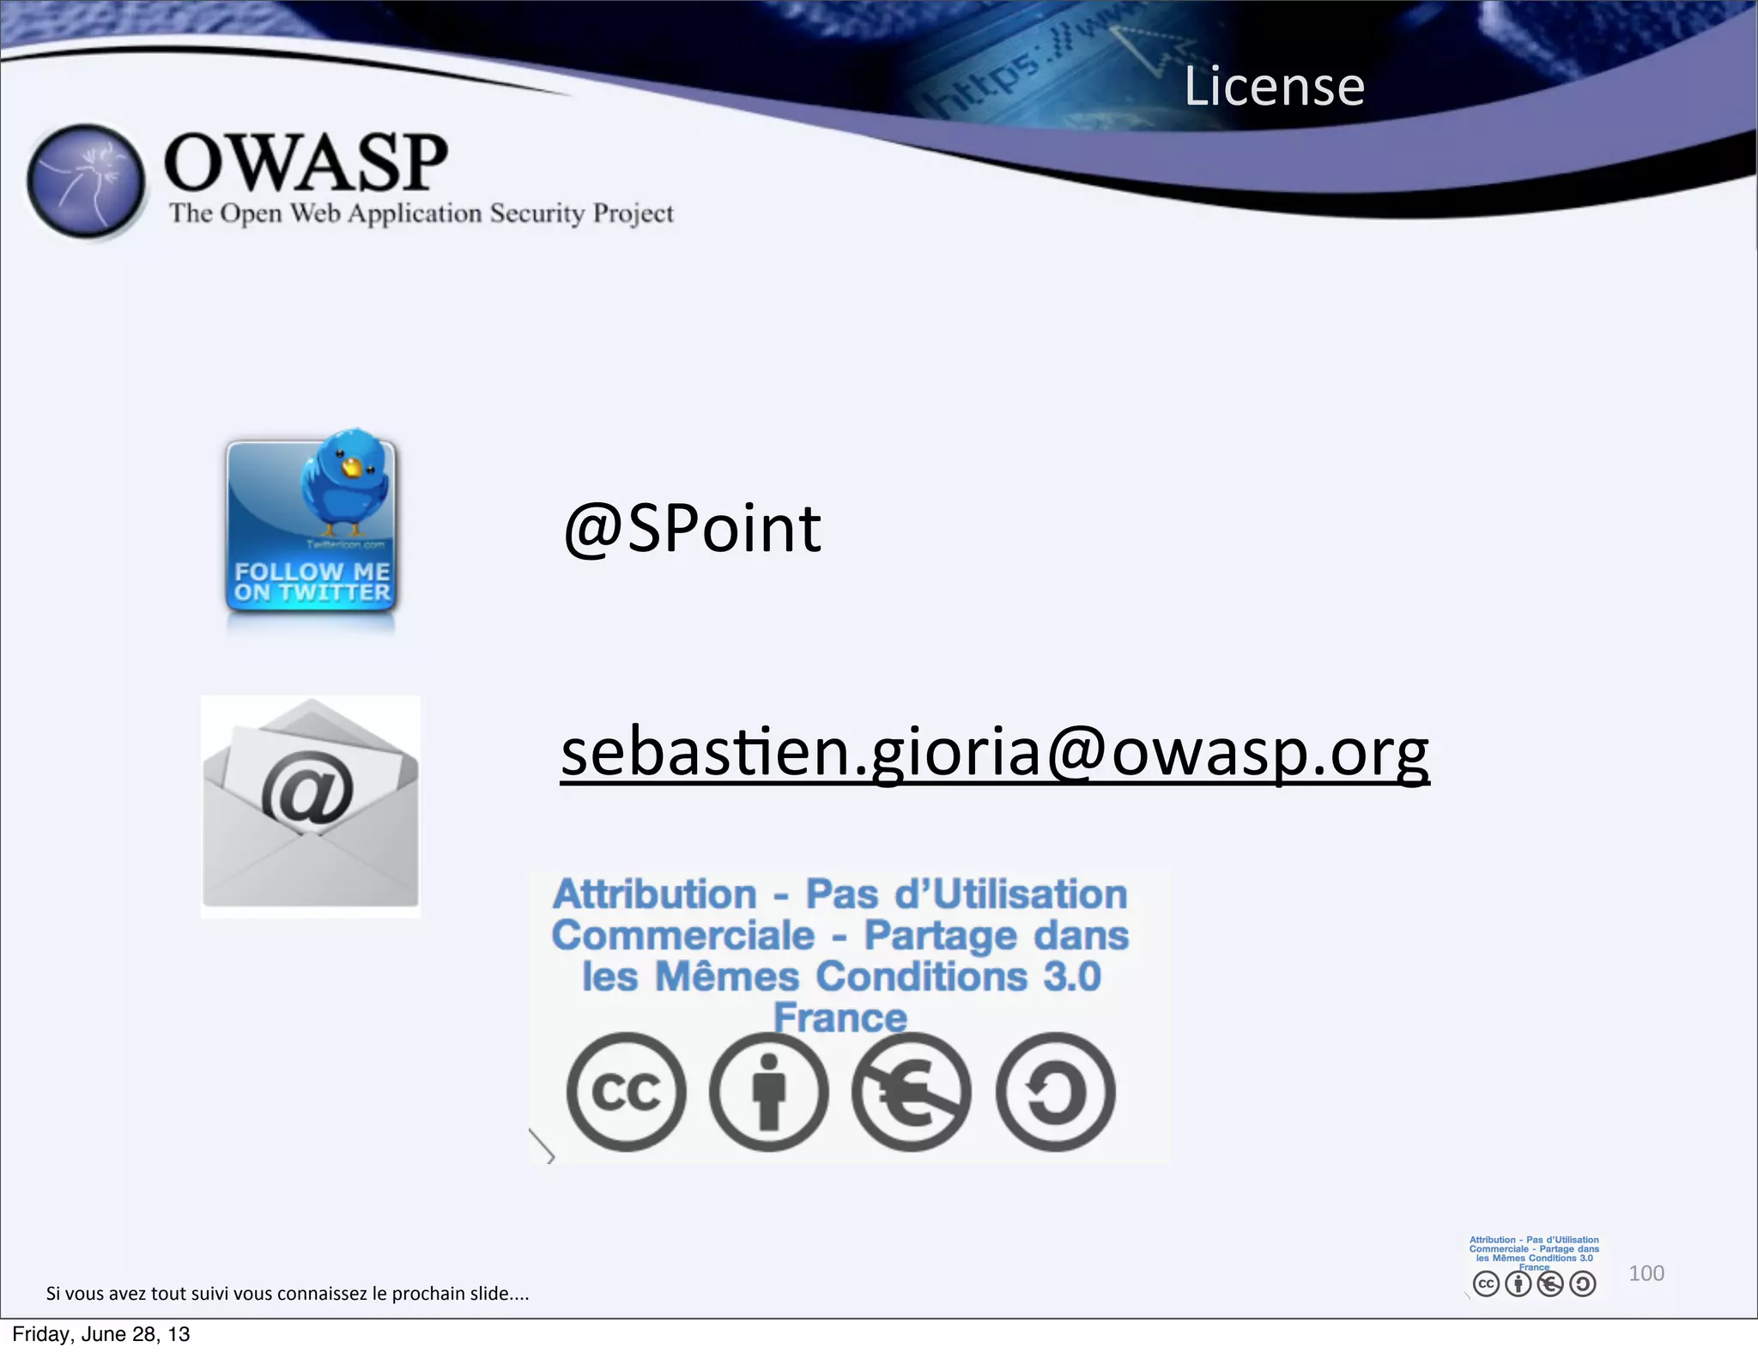Click the 'Friday, June 28, 13' date
1758x1353 pixels.
(101, 1334)
